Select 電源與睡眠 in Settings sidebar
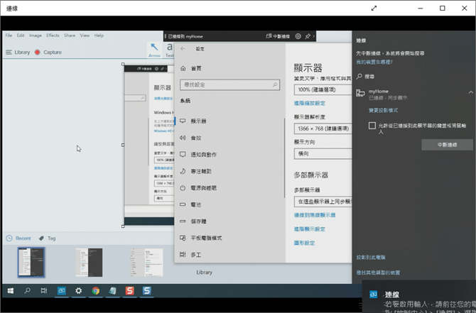The width and height of the screenshot is (476, 313). tap(229, 188)
